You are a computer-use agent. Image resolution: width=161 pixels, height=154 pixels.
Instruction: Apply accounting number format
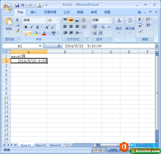click(95, 27)
